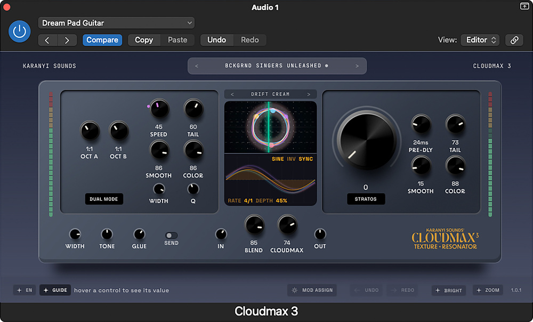Click the plugin REDO button in footer
Screen dimensions: 533x322
402,290
